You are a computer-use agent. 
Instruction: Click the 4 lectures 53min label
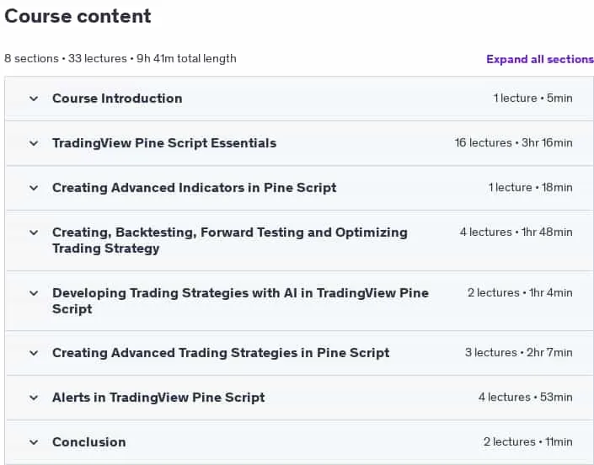pos(526,398)
